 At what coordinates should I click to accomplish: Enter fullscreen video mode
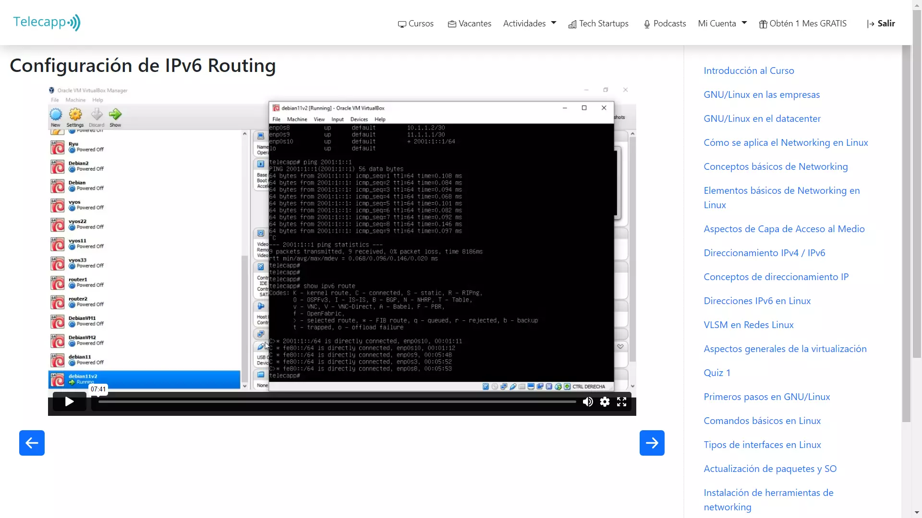621,402
